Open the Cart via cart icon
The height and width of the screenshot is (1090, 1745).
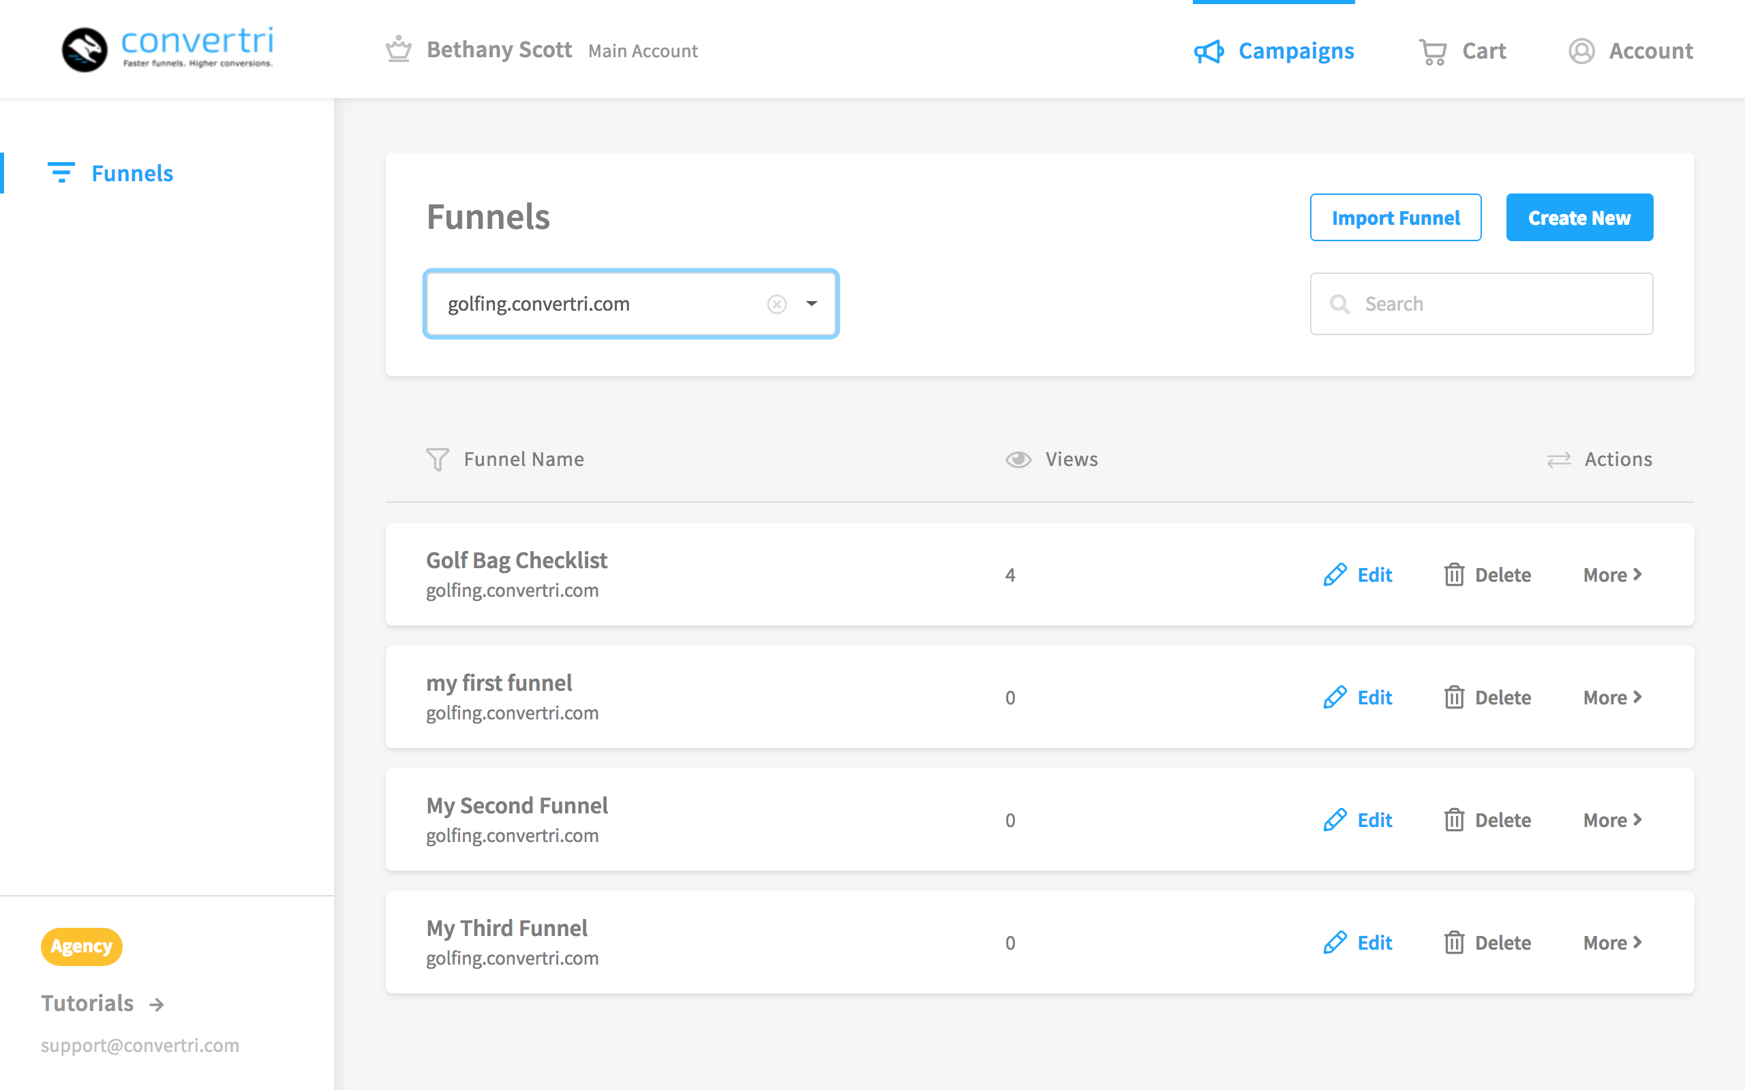point(1432,51)
